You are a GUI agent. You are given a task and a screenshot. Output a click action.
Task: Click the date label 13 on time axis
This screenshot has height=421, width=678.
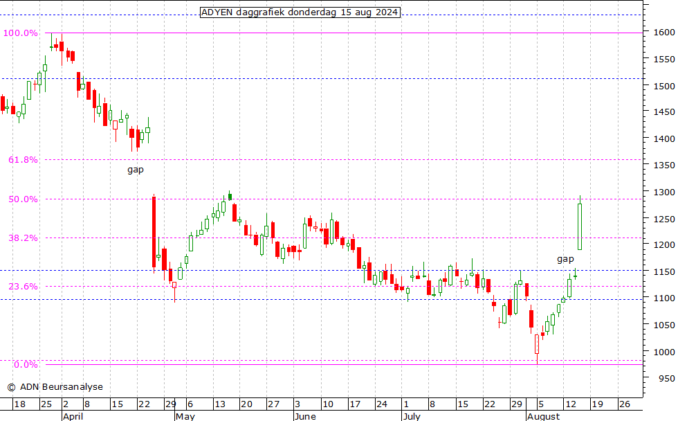coord(220,404)
